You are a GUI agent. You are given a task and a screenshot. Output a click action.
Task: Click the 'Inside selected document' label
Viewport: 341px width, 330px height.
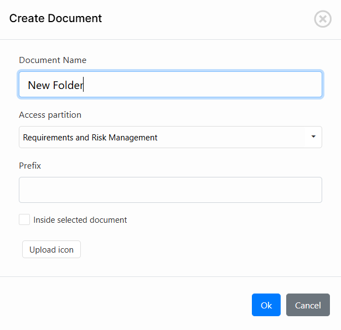(80, 220)
